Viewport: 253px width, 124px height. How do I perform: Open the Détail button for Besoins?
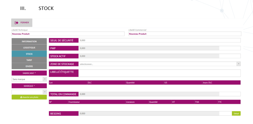[236, 113]
